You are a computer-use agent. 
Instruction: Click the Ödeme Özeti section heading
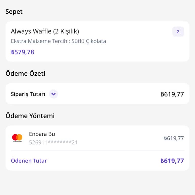coord(25,74)
